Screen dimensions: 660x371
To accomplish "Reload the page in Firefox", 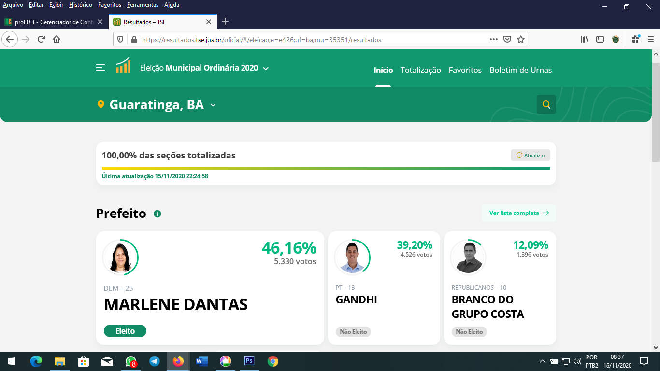I will tap(41, 40).
